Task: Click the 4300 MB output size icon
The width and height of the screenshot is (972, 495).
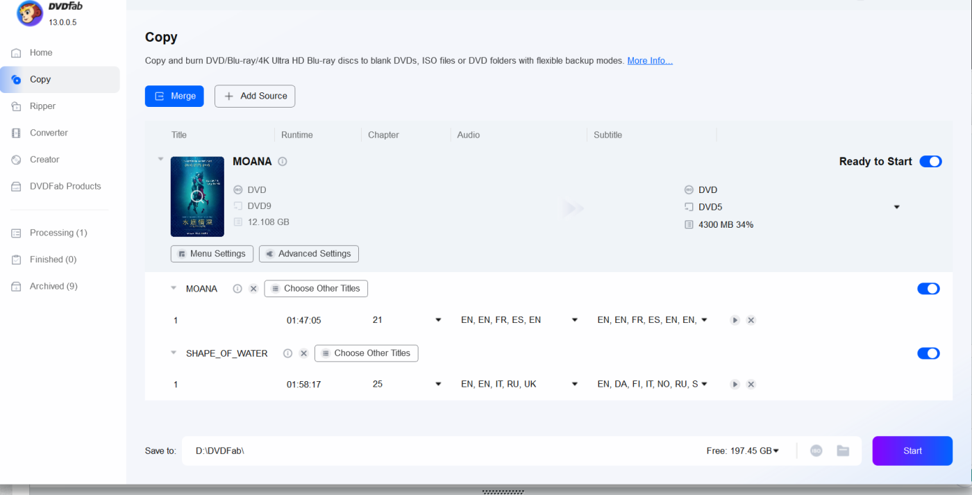Action: click(x=689, y=225)
